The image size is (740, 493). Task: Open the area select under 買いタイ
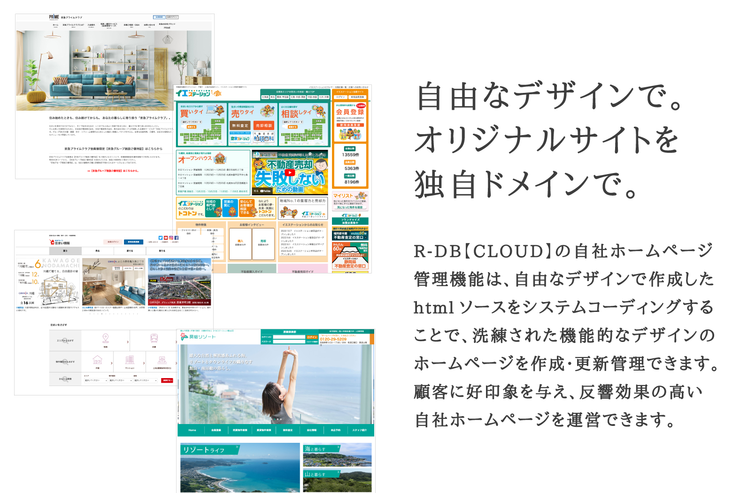[191, 122]
